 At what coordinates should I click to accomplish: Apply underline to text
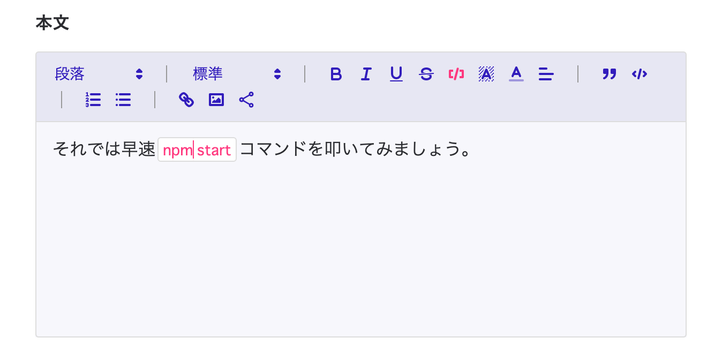point(396,74)
